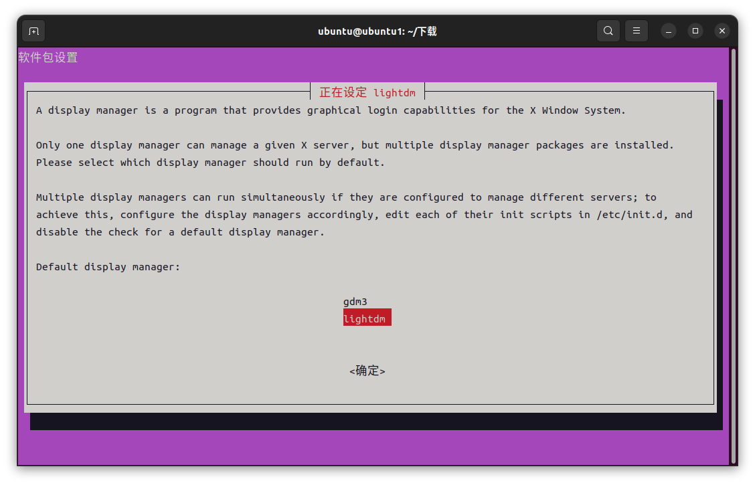This screenshot has width=755, height=485.
Task: Click the terminal vertical scrollbar
Action: tap(734, 254)
